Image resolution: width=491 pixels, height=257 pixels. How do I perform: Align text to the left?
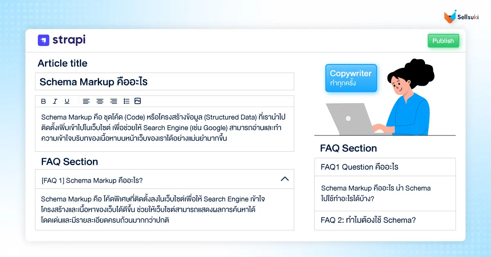click(86, 101)
